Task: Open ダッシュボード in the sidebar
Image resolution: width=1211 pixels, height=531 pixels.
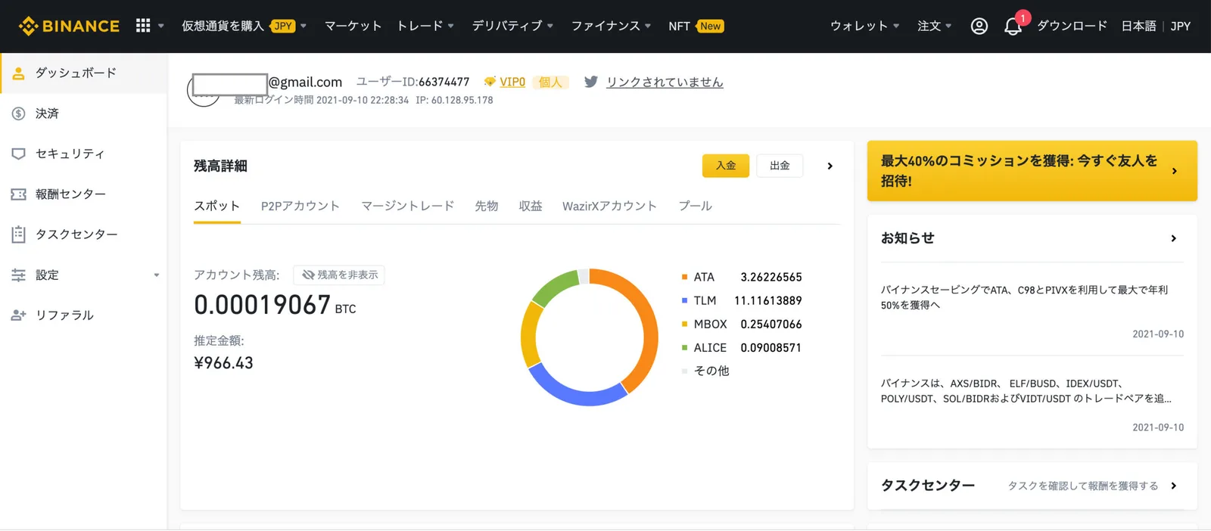Action: 84,73
